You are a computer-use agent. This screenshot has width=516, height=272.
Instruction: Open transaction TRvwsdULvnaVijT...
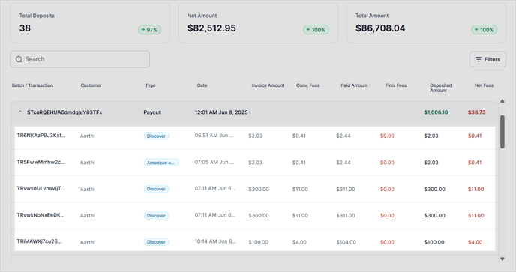click(x=41, y=189)
